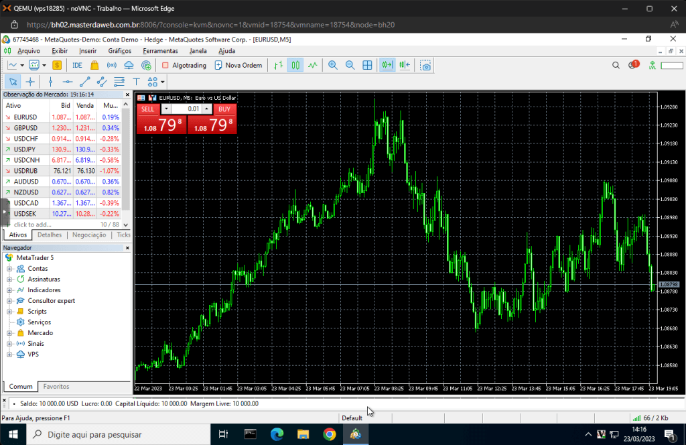The image size is (686, 445).
Task: Expand the Consultor expert tree node
Action: click(9, 301)
